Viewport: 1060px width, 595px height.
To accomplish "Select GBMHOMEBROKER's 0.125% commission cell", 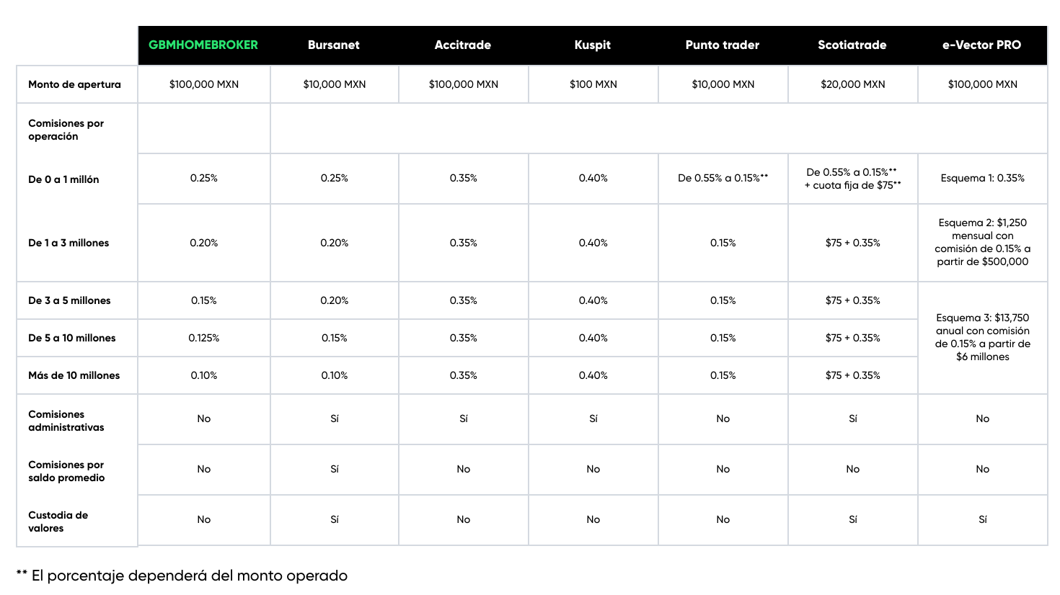I will click(204, 338).
